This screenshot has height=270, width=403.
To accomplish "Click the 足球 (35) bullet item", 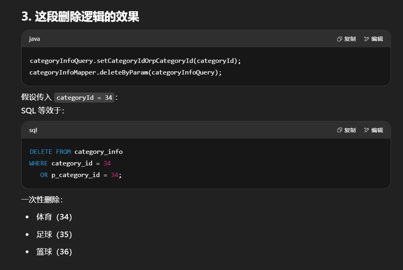I will point(54,234).
